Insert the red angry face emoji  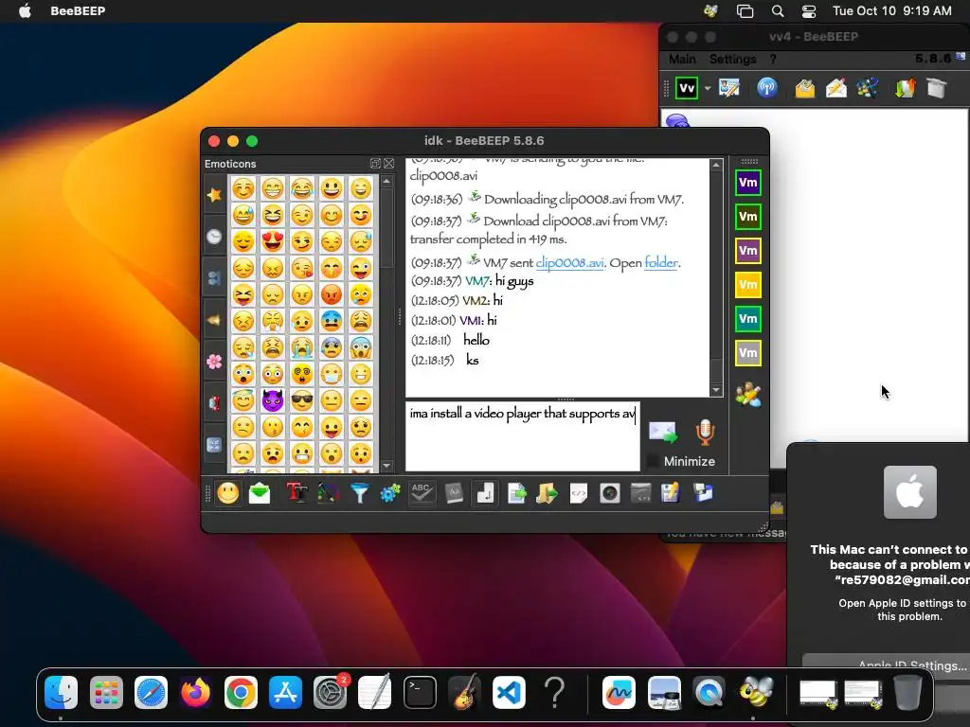(x=332, y=294)
